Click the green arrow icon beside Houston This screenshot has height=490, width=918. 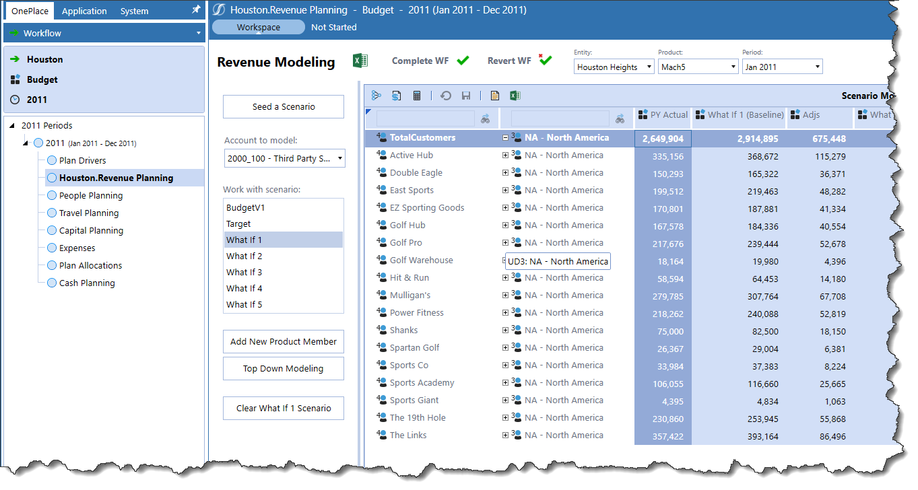tap(15, 59)
